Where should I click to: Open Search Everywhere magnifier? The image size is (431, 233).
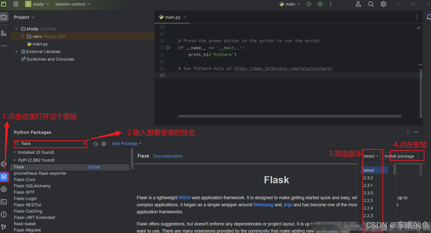pos(371,4)
